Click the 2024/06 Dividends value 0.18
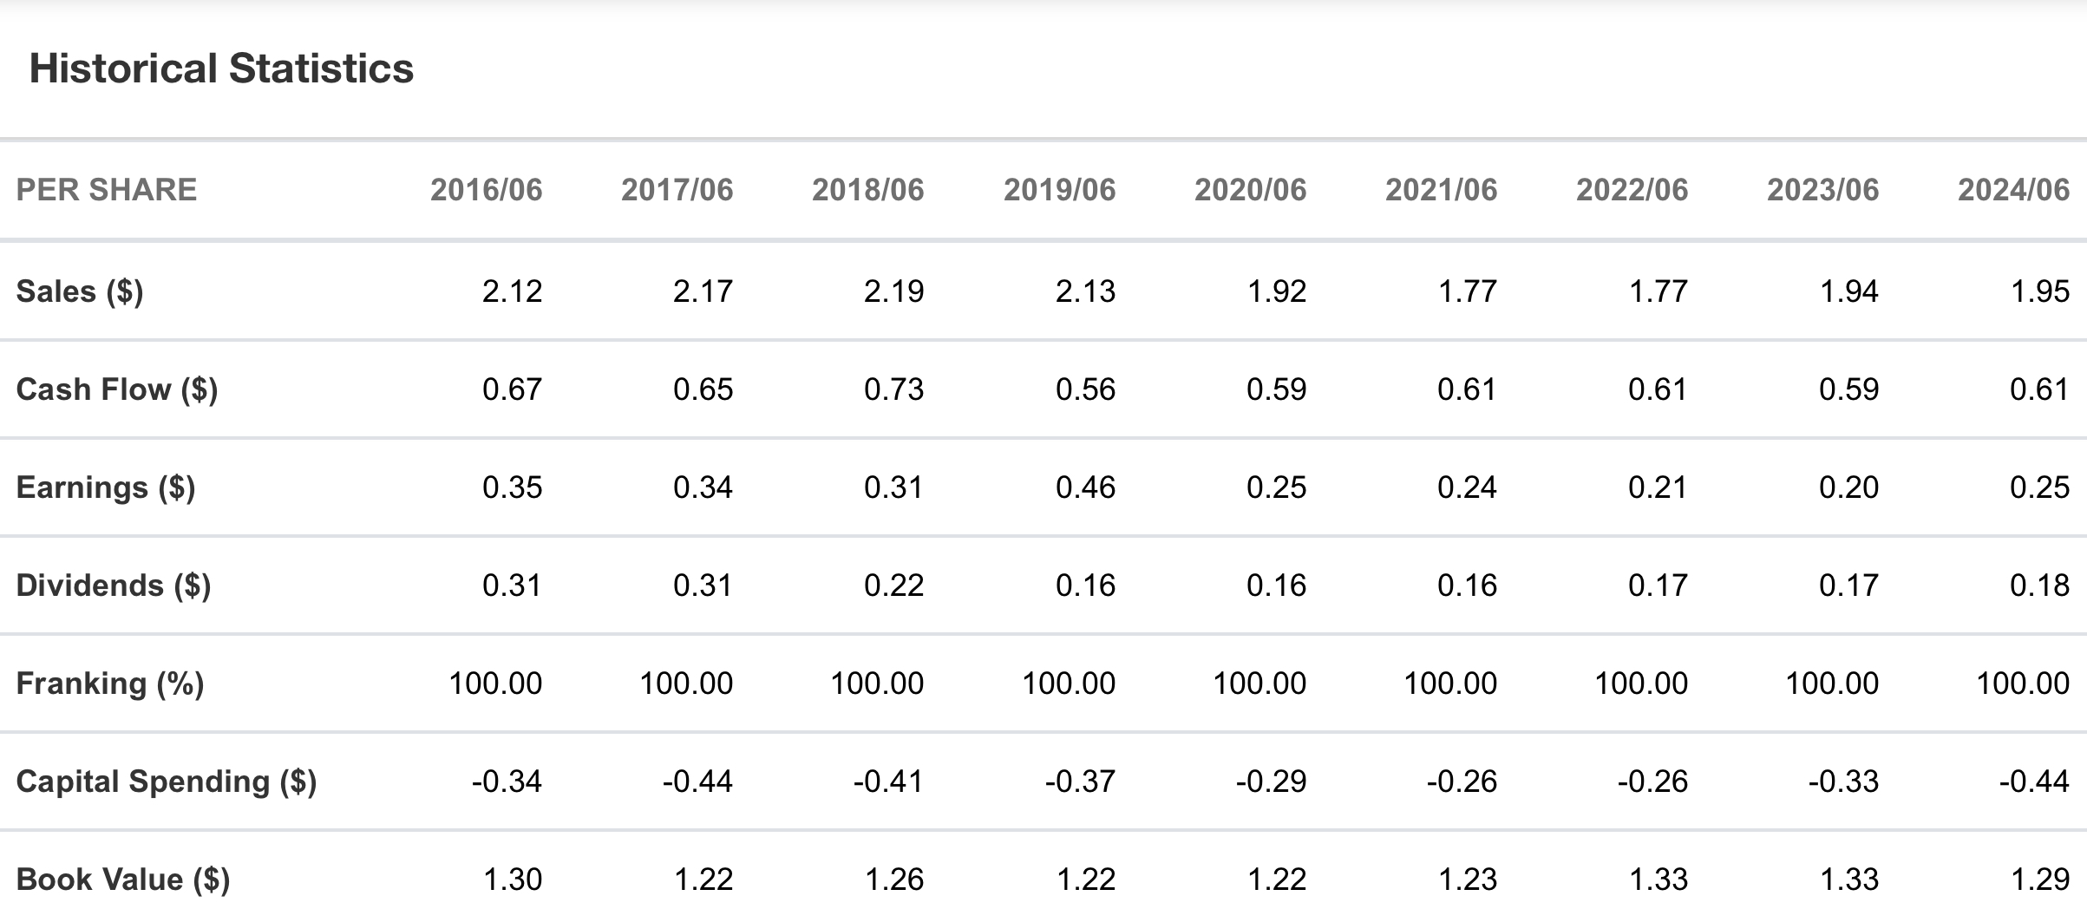The height and width of the screenshot is (922, 2087). coord(2039,585)
